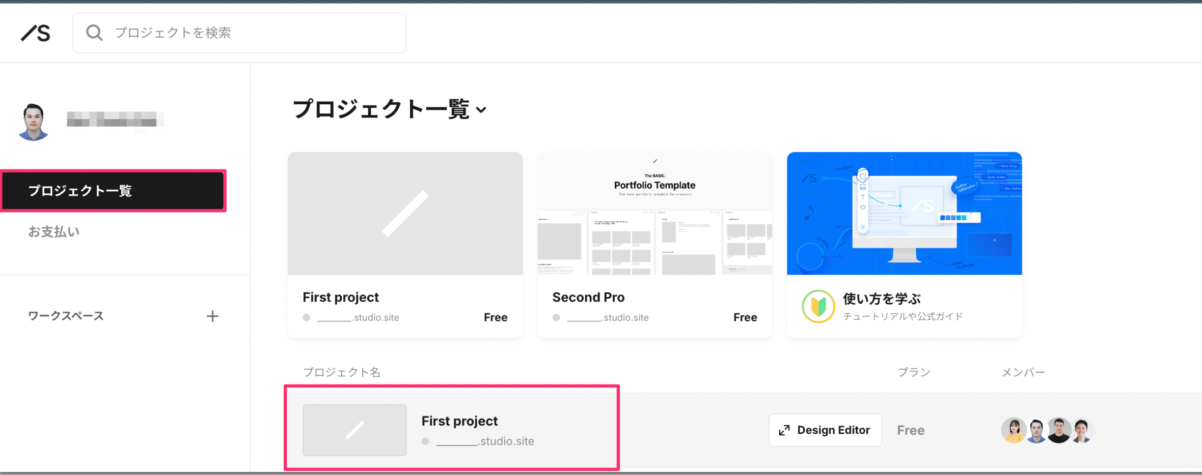Open Second Pro card thumbnail
Viewport: 1202px width, 475px height.
click(655, 214)
